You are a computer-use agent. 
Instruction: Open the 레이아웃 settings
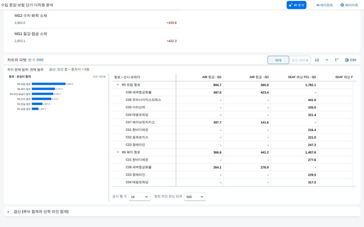coord(349,5)
